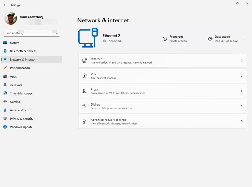Click the Bluetooth icon in sidebar
Image resolution: width=252 pixels, height=187 pixels.
(5, 51)
